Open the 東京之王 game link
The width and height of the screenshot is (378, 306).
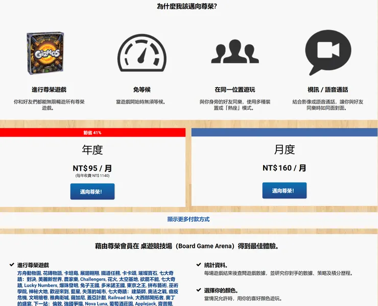click(136, 285)
